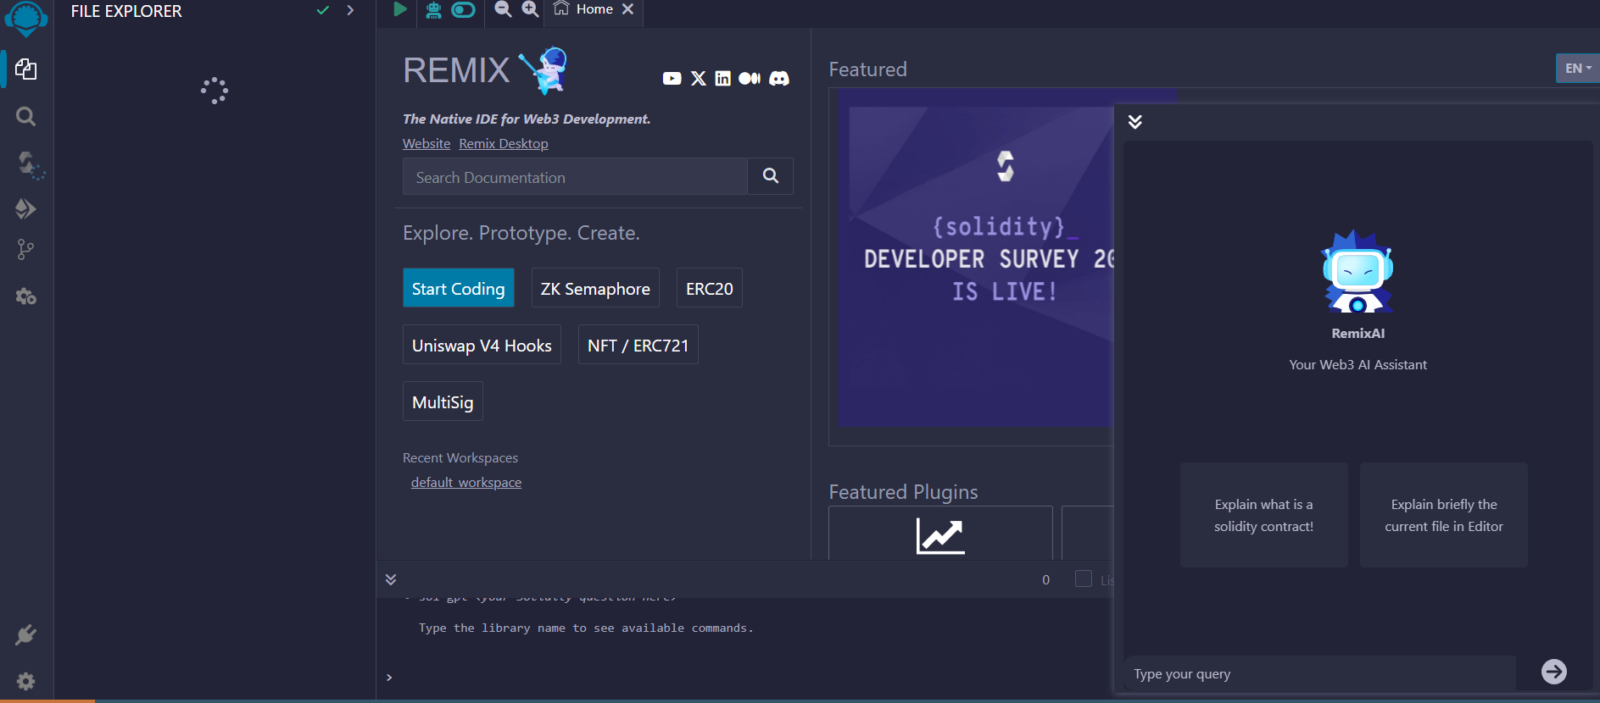
Task: Open the Search in files icon
Action: (26, 116)
